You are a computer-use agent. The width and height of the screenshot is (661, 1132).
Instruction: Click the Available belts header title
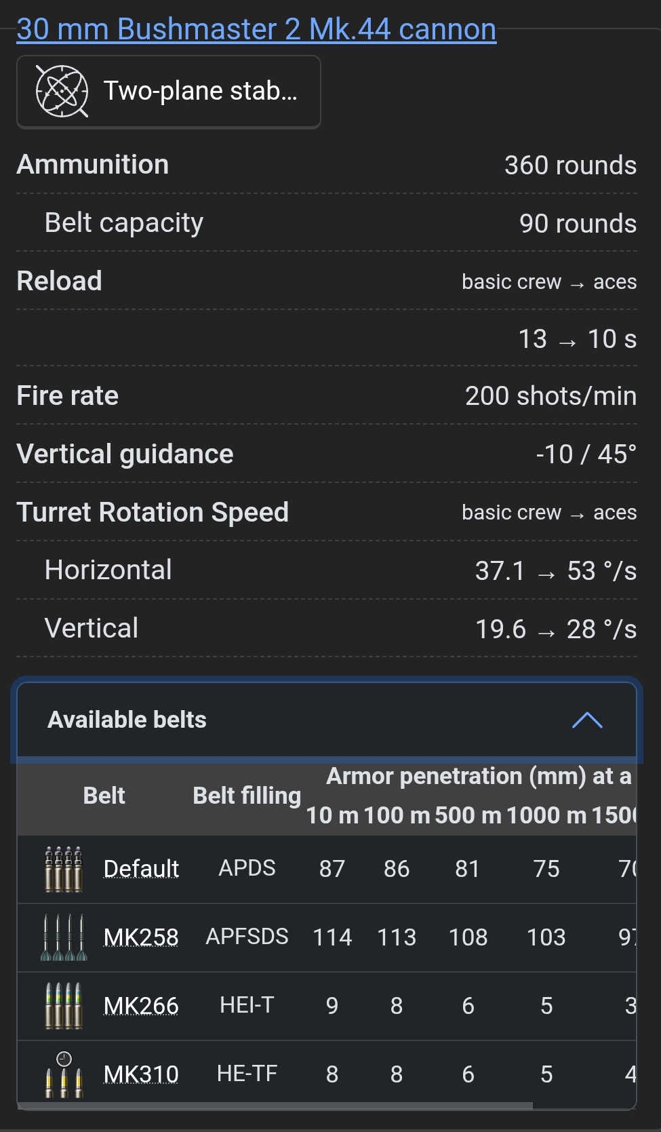(x=127, y=720)
